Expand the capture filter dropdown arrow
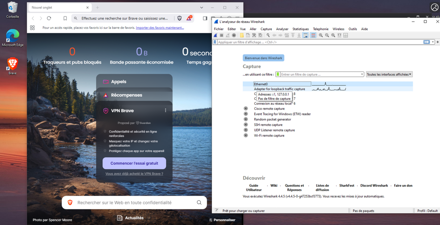The image size is (440, 225). click(x=362, y=74)
